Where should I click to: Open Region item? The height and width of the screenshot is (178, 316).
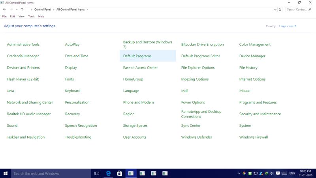pyautogui.click(x=129, y=114)
